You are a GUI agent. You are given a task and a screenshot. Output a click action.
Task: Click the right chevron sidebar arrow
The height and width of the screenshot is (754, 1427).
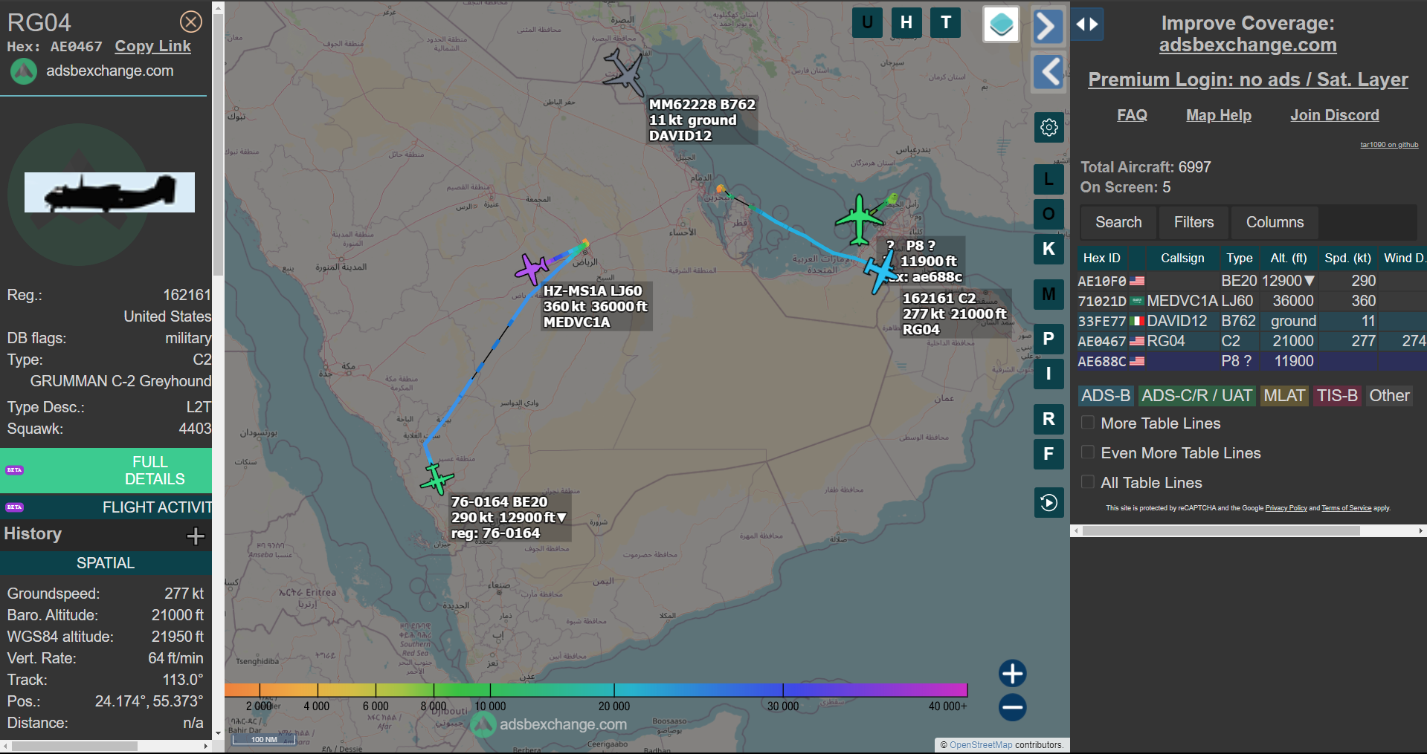click(1048, 27)
